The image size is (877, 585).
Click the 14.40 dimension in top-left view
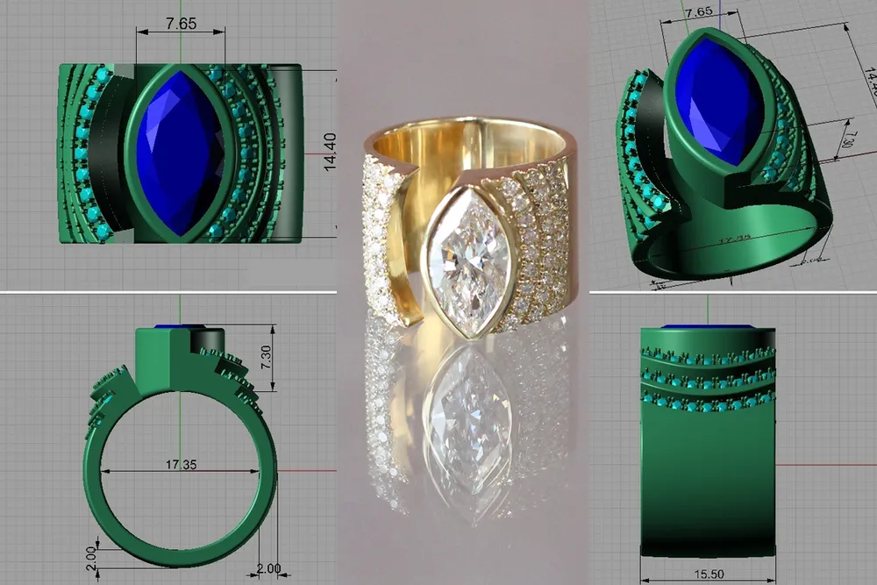click(x=330, y=153)
